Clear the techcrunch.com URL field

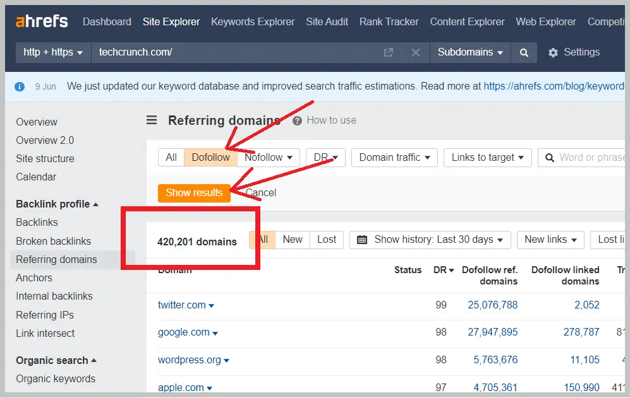pos(416,52)
